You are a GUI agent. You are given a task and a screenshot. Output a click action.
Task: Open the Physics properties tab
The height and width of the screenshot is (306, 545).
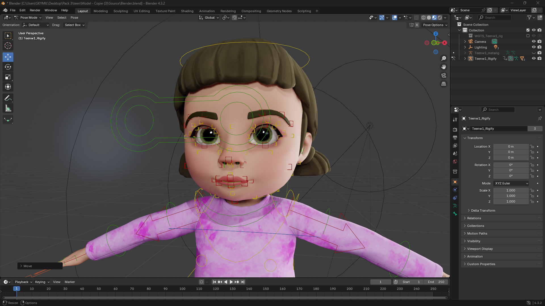tap(455, 190)
